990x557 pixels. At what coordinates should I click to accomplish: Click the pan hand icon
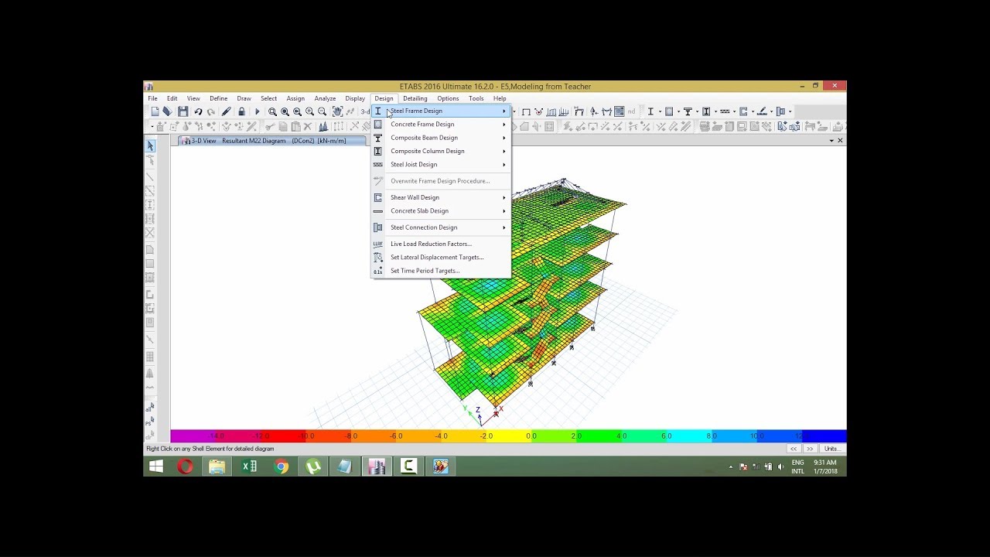337,111
